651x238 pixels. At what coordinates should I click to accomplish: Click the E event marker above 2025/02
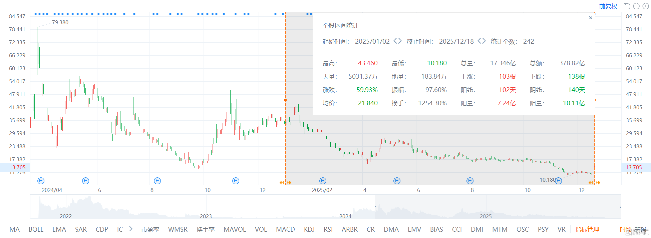pos(323,181)
